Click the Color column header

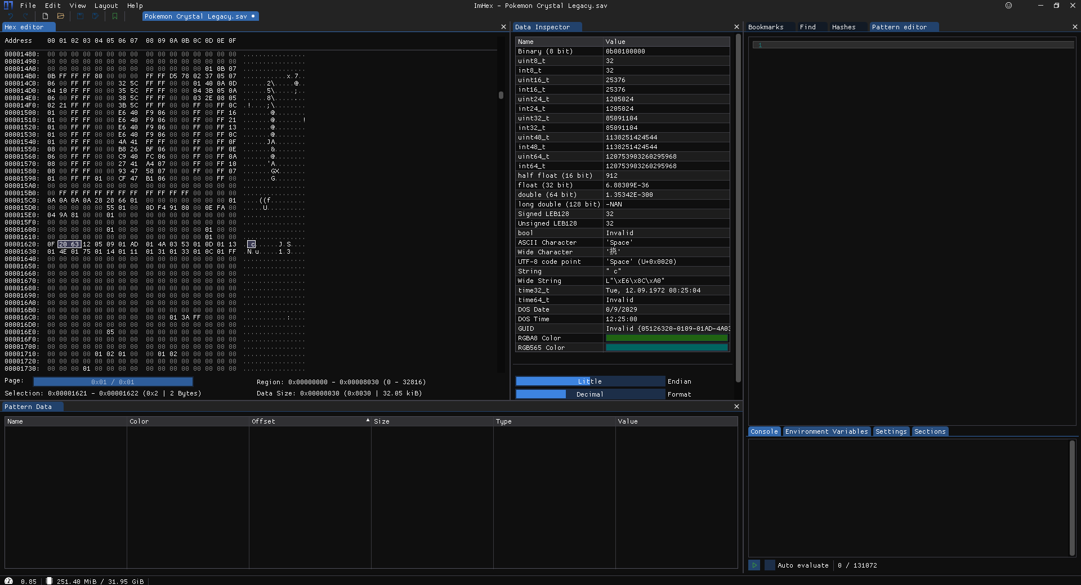[187, 421]
